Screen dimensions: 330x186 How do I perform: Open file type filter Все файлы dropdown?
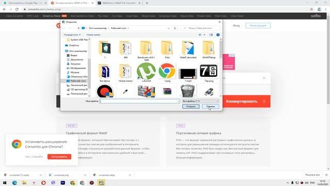point(201,101)
